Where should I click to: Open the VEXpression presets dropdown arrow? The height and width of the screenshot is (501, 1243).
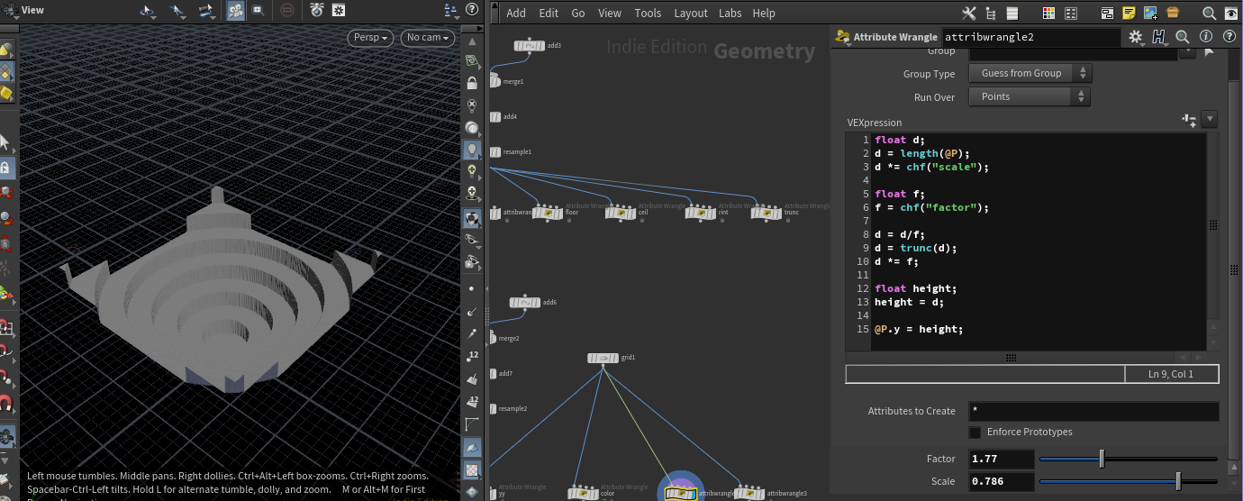pos(1210,119)
